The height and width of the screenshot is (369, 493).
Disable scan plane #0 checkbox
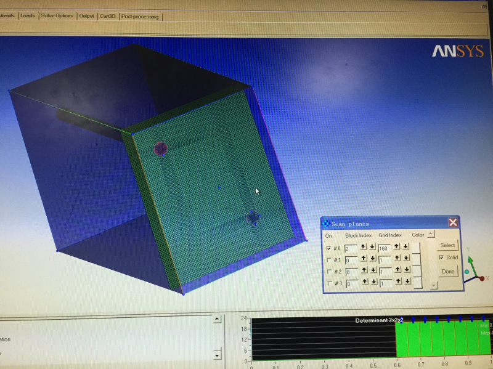328,248
